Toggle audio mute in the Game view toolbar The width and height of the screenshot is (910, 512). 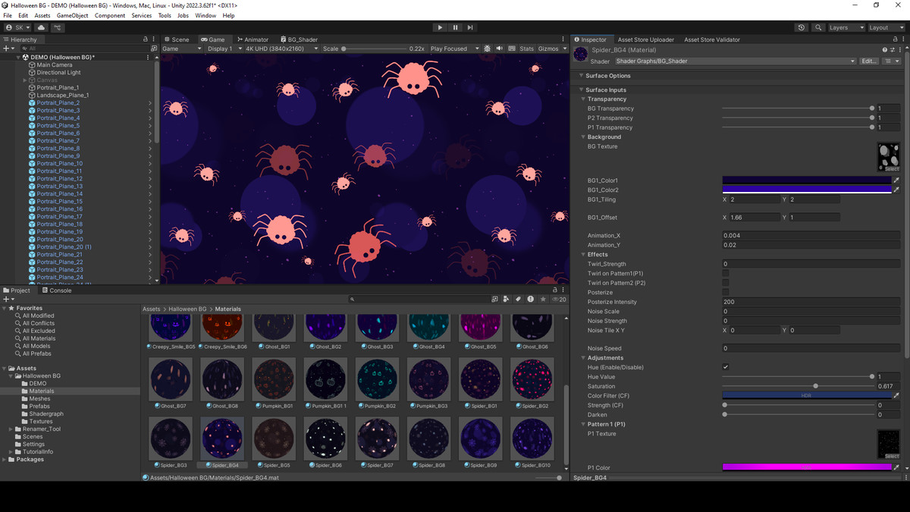pos(500,48)
